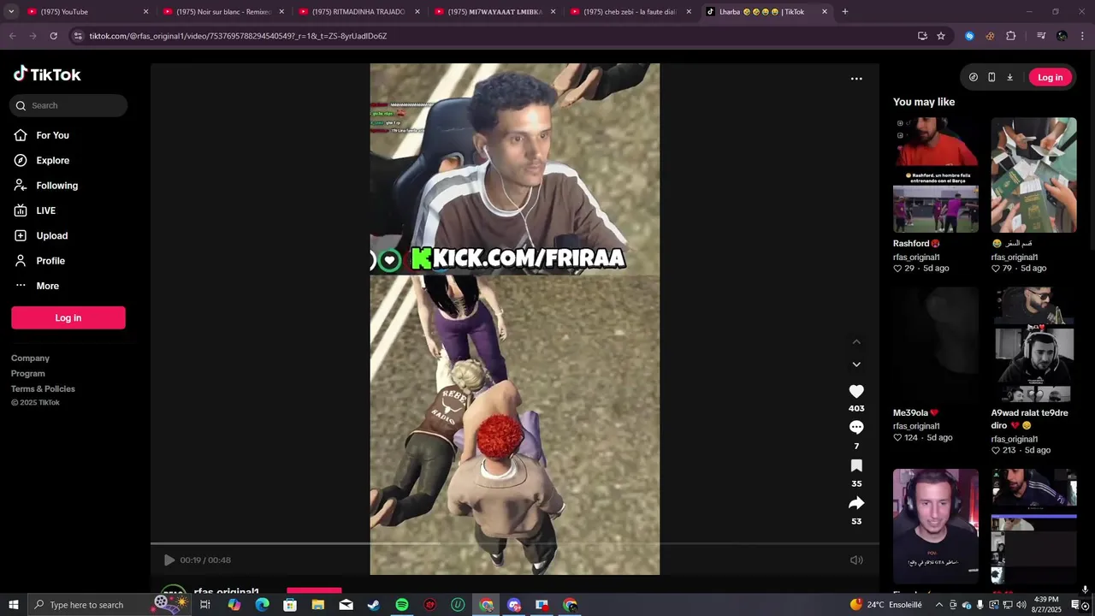Bookmark this page with star icon
This screenshot has height=616, width=1095.
[x=941, y=36]
